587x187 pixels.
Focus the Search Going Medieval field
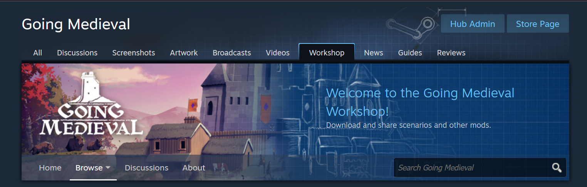(x=480, y=168)
